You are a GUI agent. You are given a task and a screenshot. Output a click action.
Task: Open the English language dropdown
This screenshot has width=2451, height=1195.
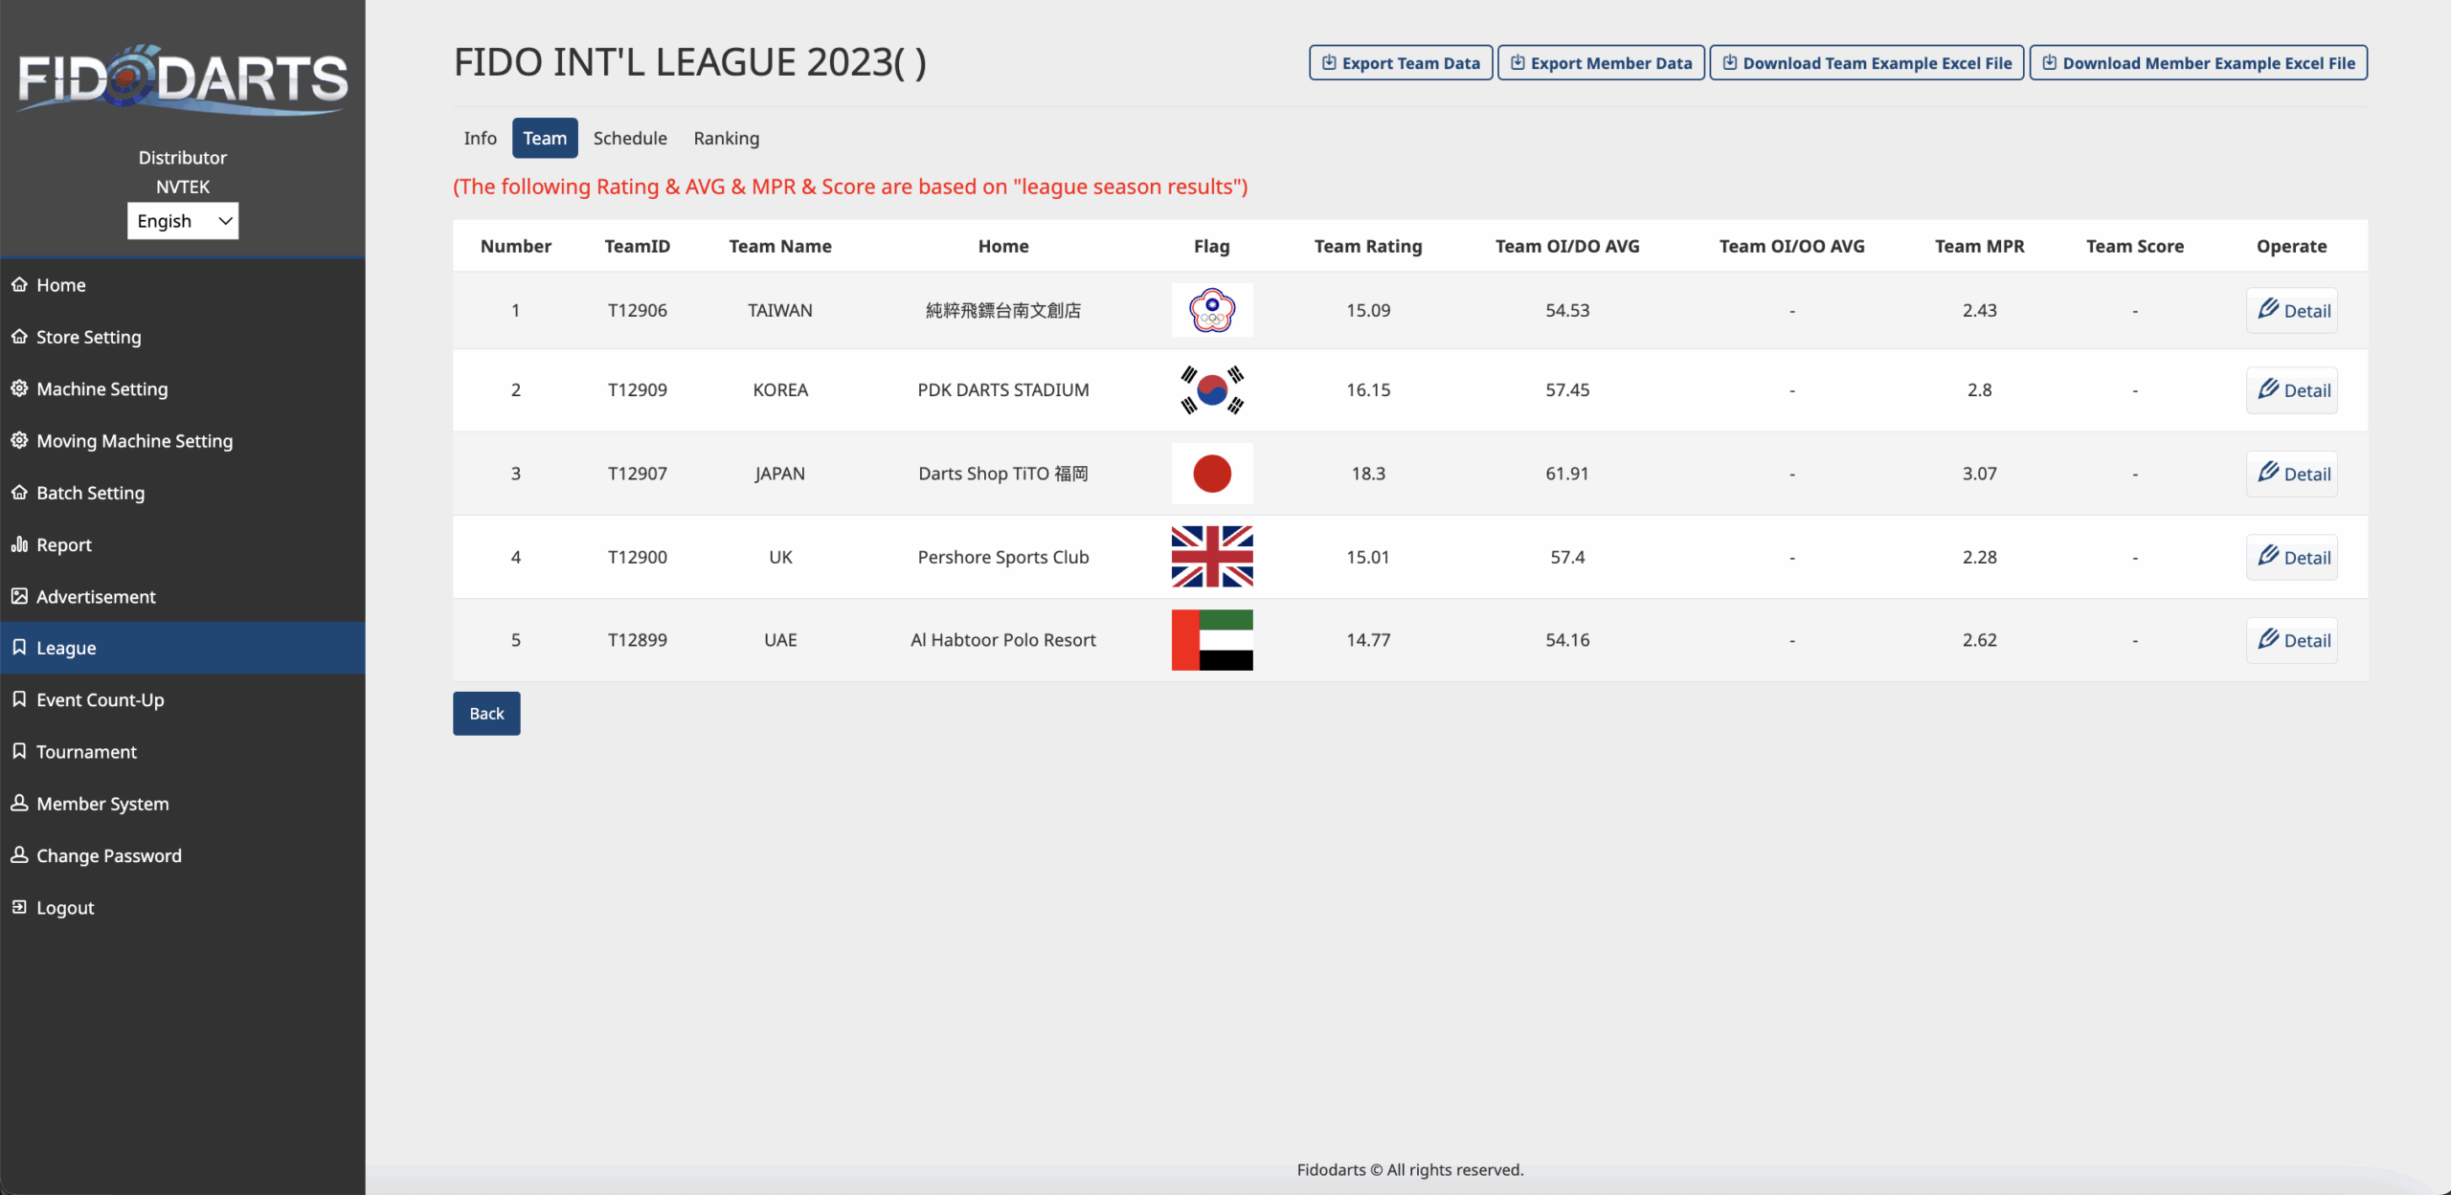click(182, 221)
